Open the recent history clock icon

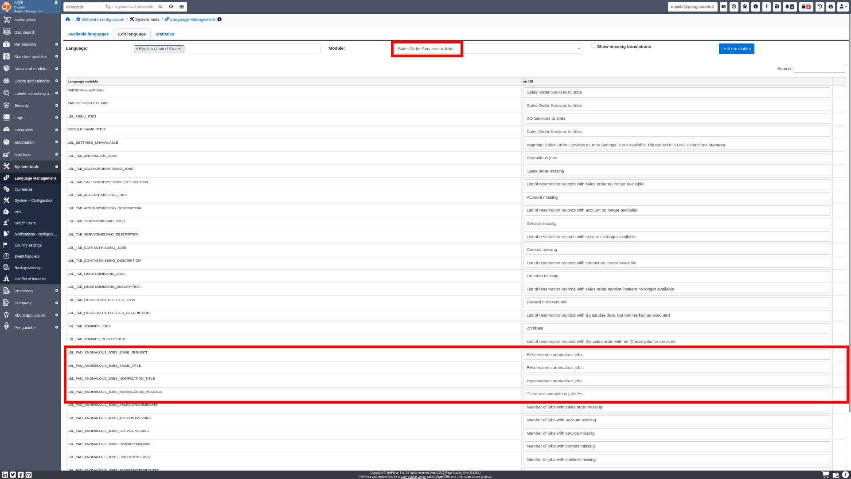tap(820, 7)
